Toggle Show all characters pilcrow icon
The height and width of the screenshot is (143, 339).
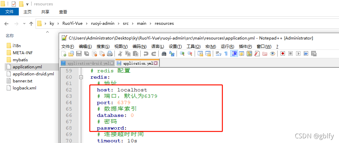[x=226, y=54]
